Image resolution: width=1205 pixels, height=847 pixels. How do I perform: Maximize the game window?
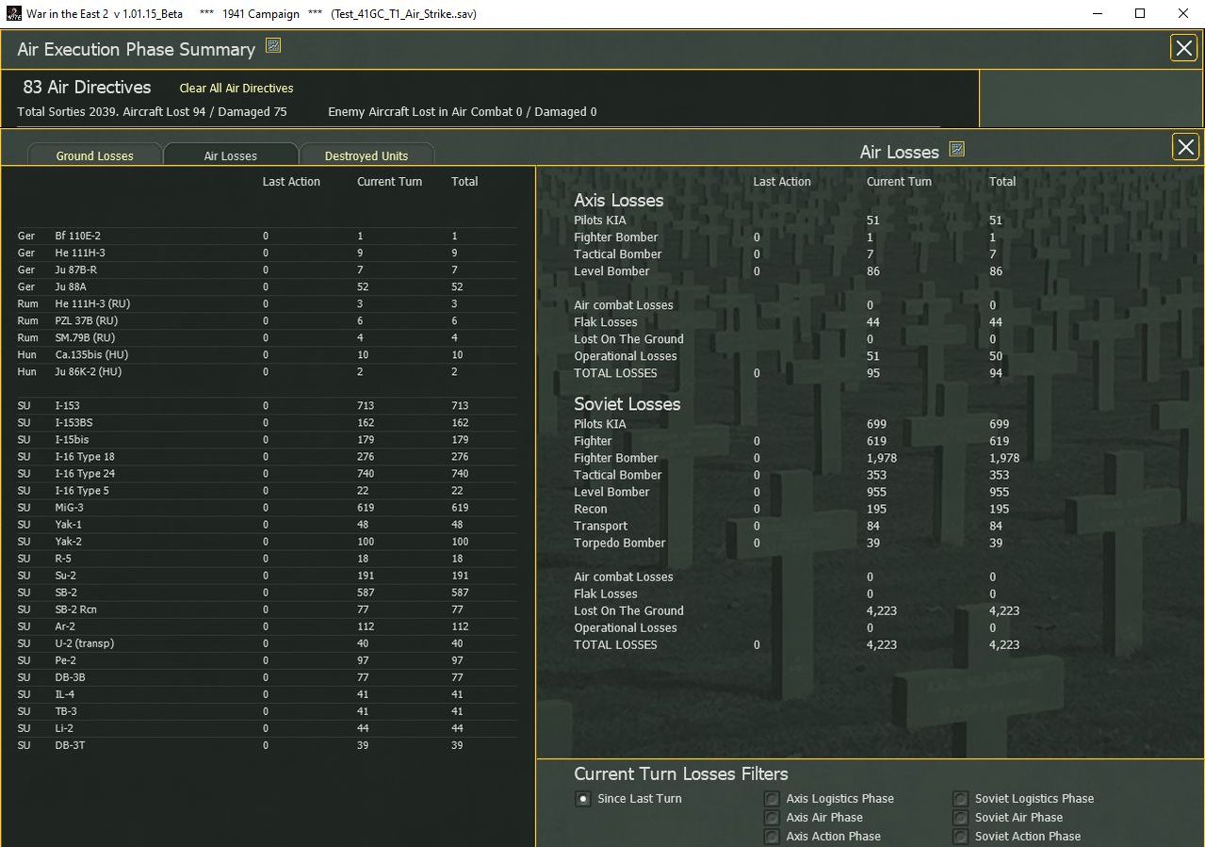[x=1140, y=13]
